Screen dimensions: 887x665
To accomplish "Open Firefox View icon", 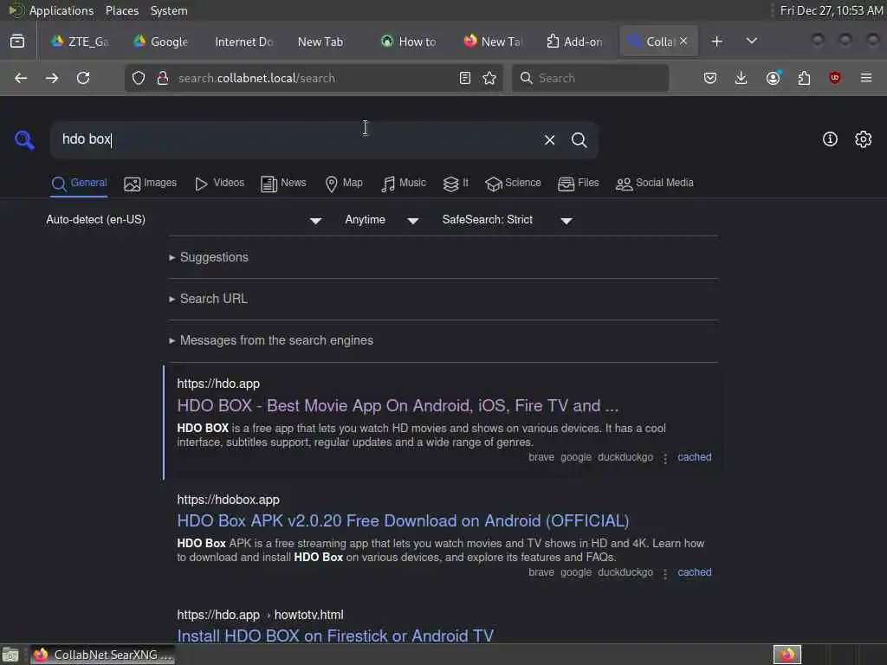I will (x=17, y=42).
